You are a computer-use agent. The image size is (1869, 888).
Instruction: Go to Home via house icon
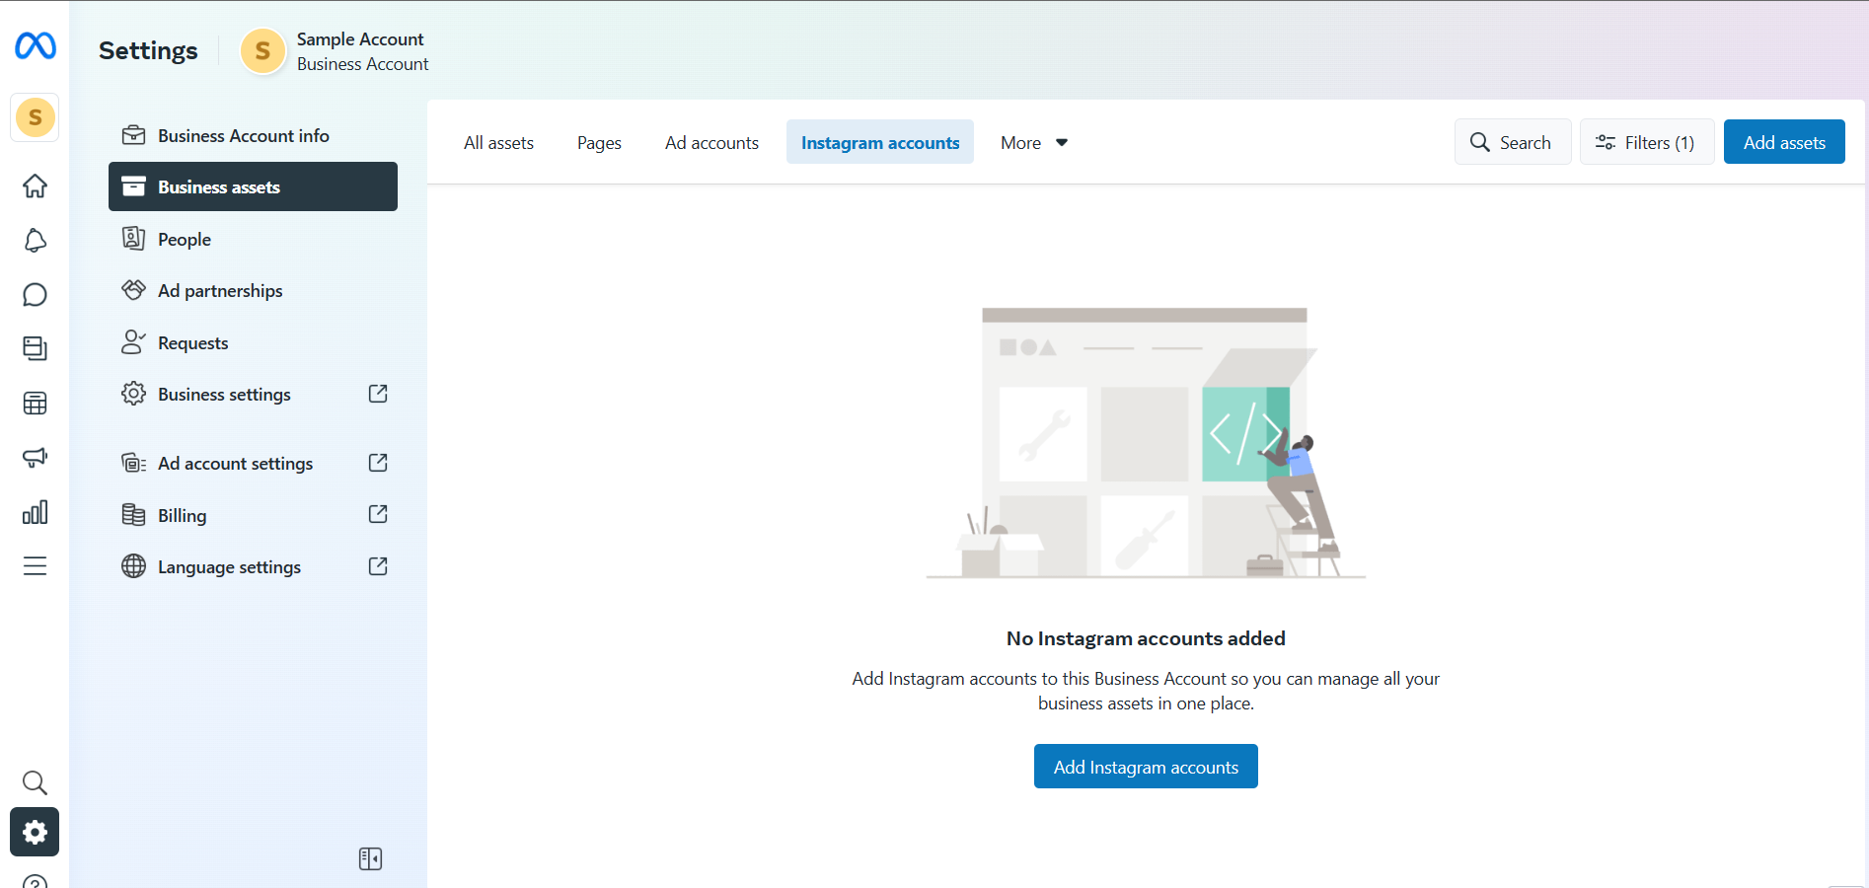35,185
